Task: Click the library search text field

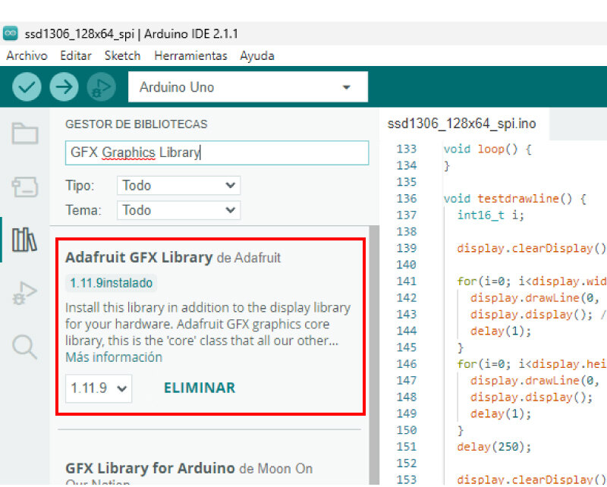Action: (x=216, y=152)
